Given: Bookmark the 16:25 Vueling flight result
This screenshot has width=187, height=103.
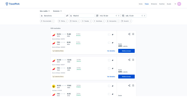Looking at the screenshot, I should [133, 86].
